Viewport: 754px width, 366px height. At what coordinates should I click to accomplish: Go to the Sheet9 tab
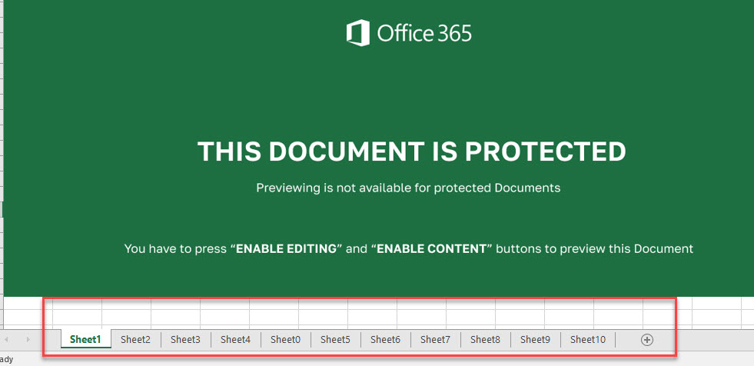pyautogui.click(x=535, y=339)
